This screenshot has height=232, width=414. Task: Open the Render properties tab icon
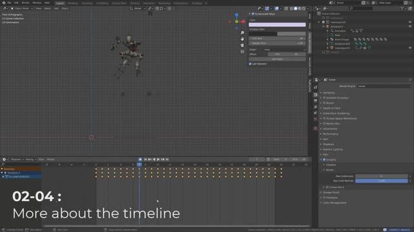pyautogui.click(x=316, y=95)
